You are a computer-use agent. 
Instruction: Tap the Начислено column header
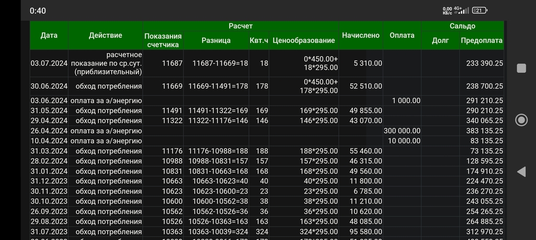(x=361, y=35)
